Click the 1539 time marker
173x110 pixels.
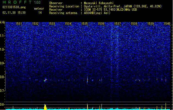(151, 24)
